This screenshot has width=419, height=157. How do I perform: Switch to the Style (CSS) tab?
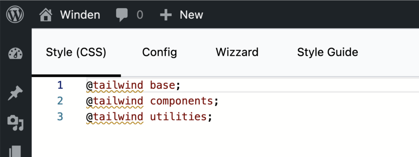tap(76, 52)
